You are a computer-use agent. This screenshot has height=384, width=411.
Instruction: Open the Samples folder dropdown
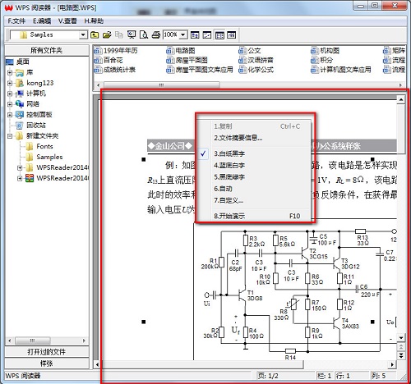(83, 34)
